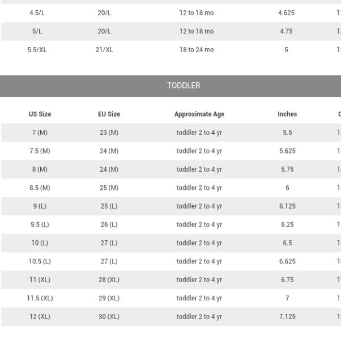Click the 30 (XL) EU size cell

[x=109, y=317]
